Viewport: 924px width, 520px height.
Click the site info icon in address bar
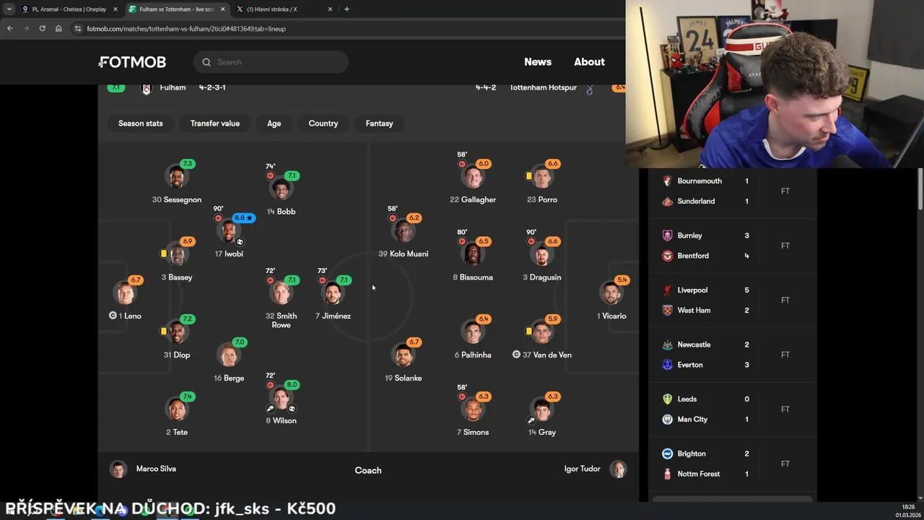78,29
